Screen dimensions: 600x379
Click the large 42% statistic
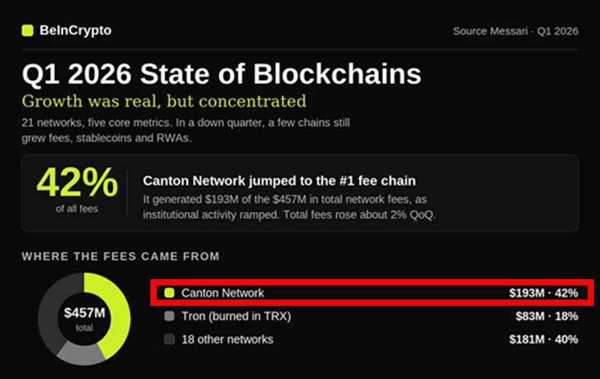pyautogui.click(x=77, y=182)
